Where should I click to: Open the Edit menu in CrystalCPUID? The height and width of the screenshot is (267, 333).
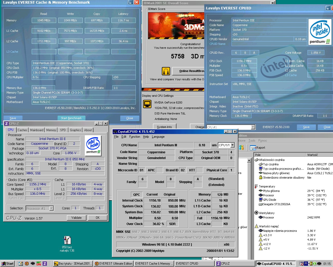click(x=124, y=137)
